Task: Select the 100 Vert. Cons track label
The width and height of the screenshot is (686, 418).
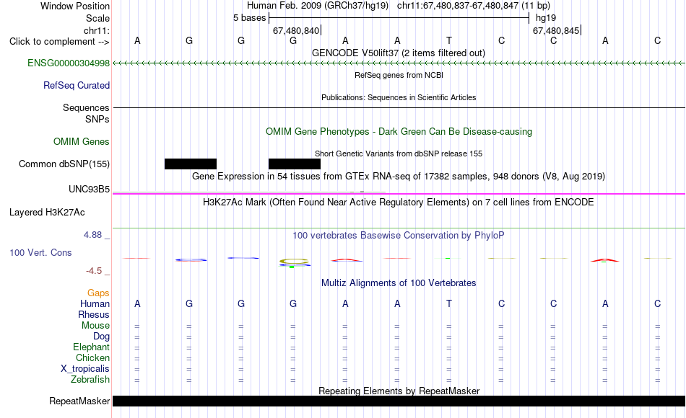Action: coord(40,252)
